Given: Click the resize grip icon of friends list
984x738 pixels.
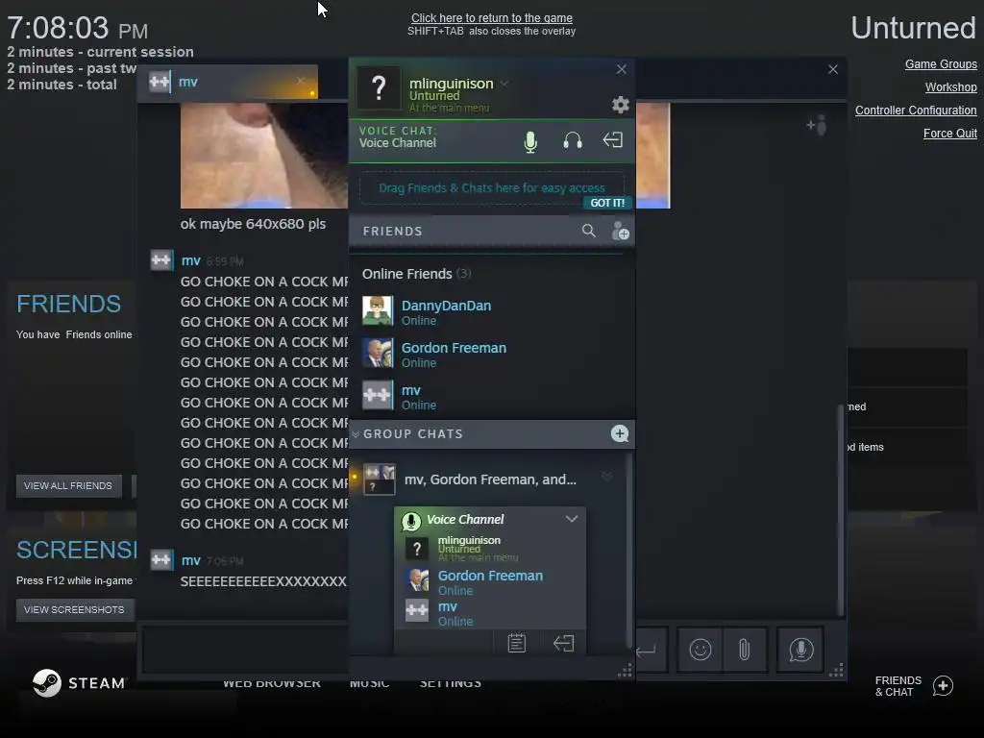Looking at the screenshot, I should 625,671.
